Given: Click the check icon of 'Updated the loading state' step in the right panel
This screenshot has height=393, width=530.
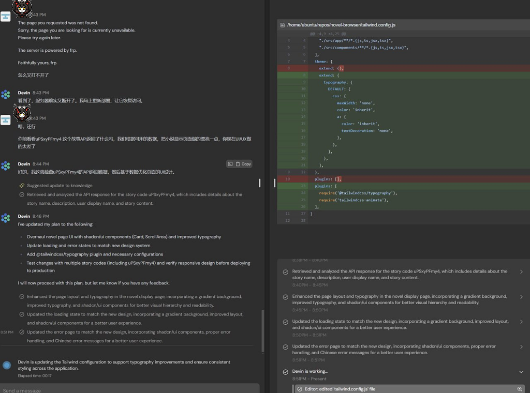Looking at the screenshot, I should pos(285,322).
